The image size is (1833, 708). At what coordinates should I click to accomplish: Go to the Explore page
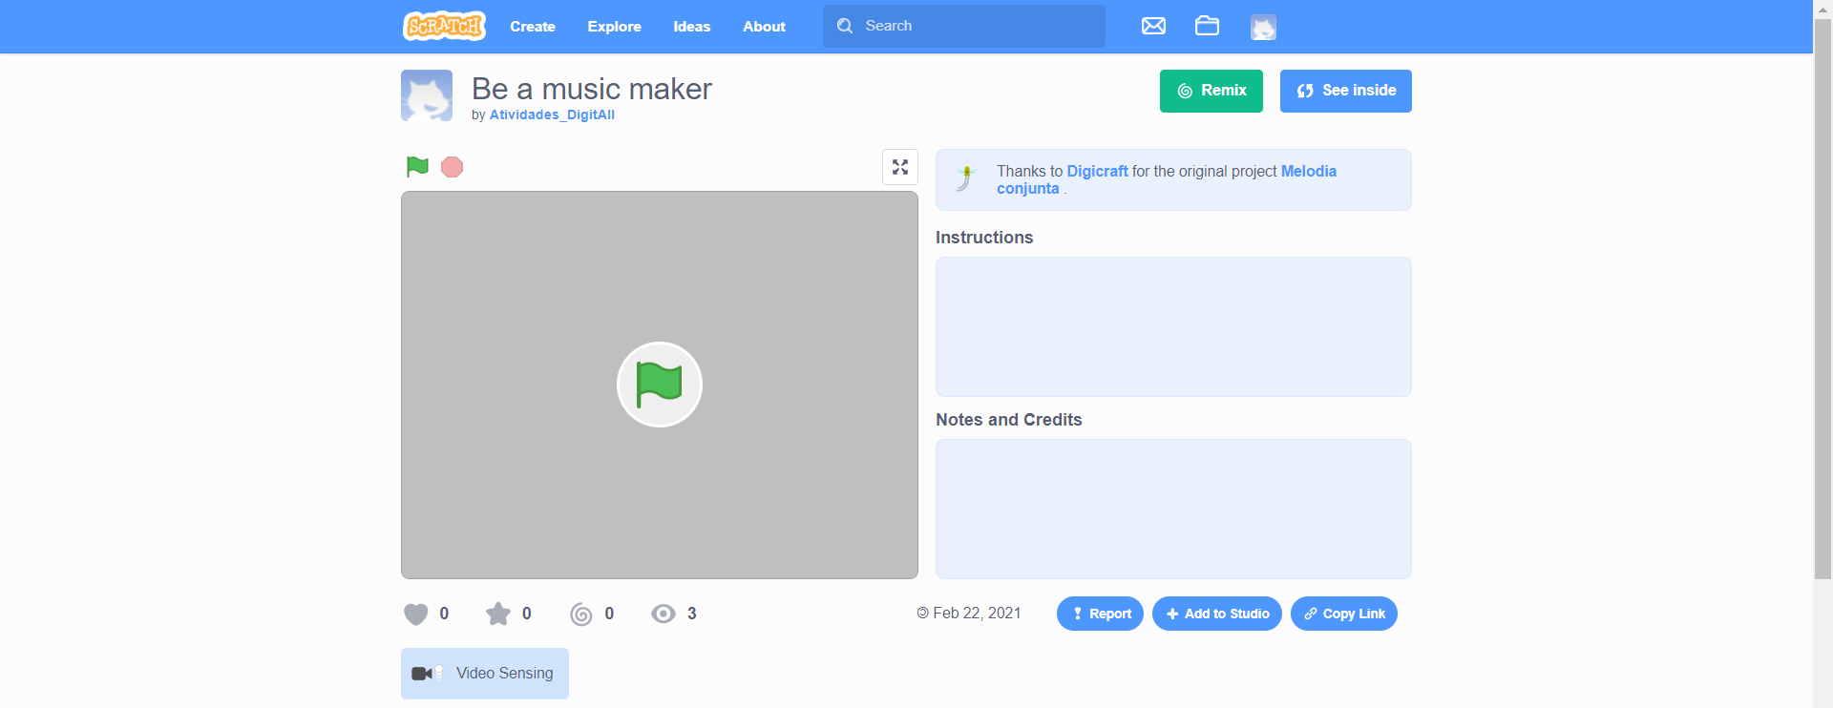[x=614, y=27]
